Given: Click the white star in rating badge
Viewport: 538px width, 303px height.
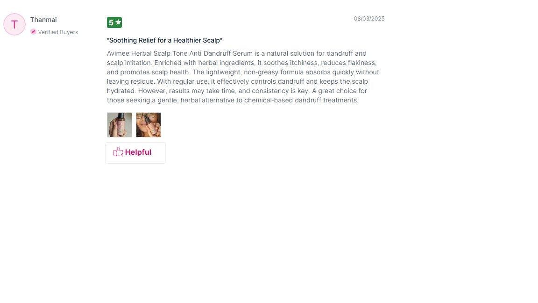Looking at the screenshot, I should tap(118, 22).
